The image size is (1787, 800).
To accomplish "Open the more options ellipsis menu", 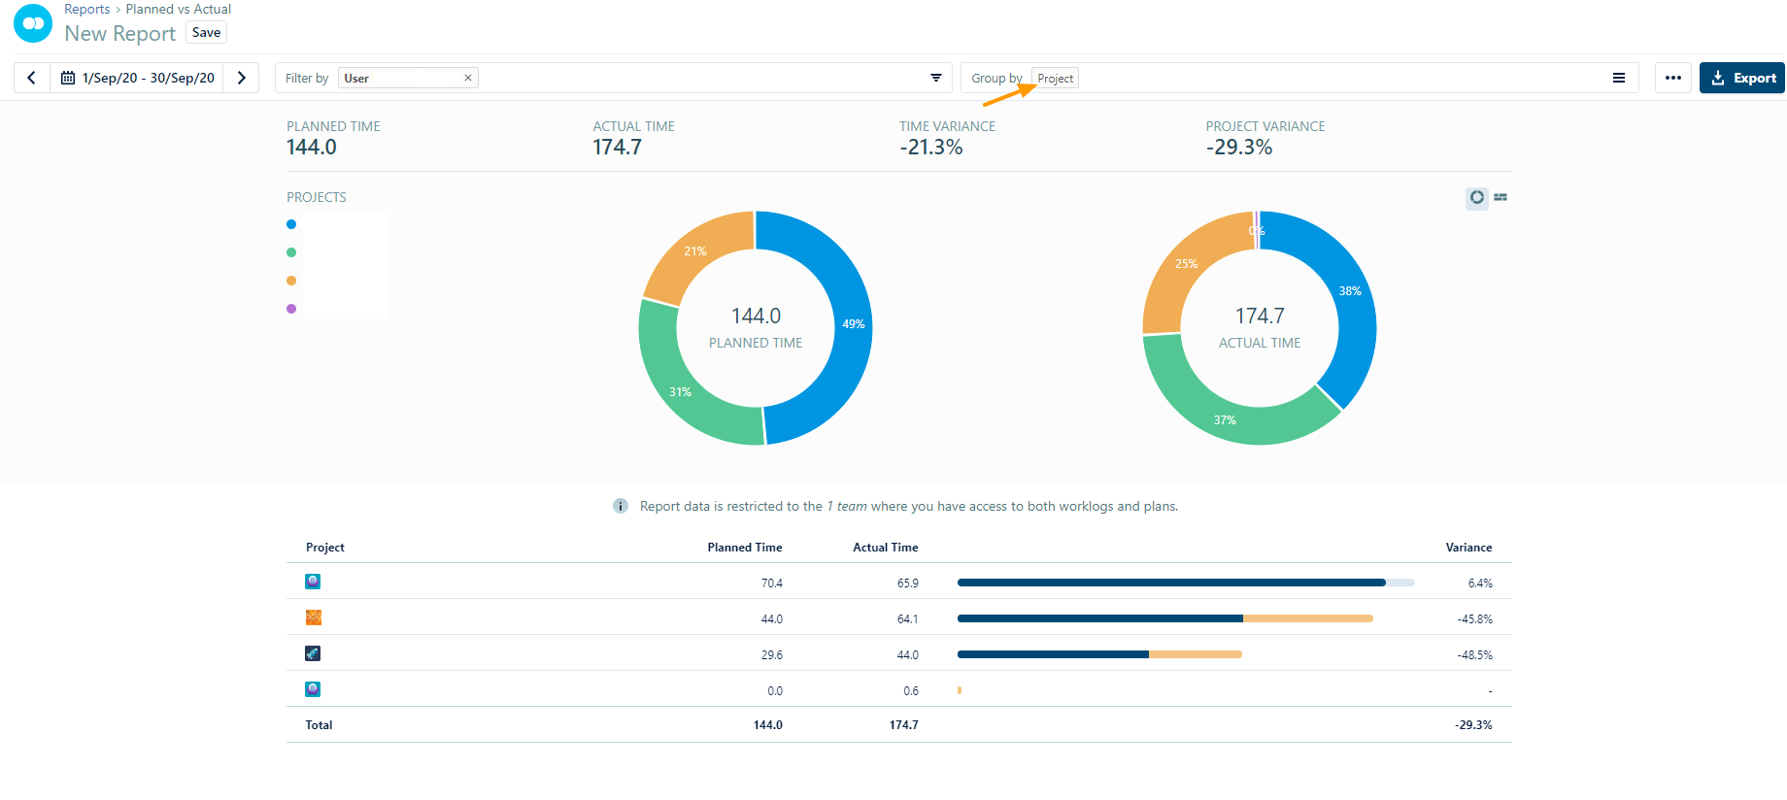I will tap(1672, 78).
